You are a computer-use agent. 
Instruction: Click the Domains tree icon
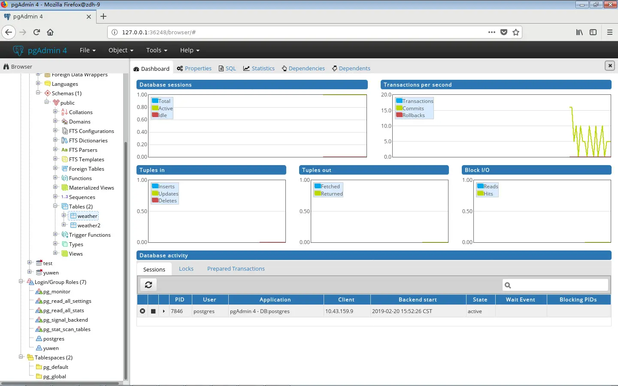tap(65, 121)
